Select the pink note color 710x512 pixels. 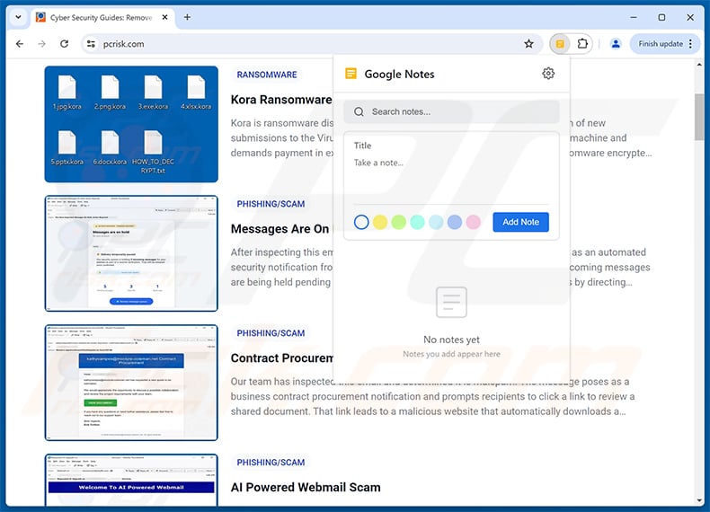click(473, 222)
